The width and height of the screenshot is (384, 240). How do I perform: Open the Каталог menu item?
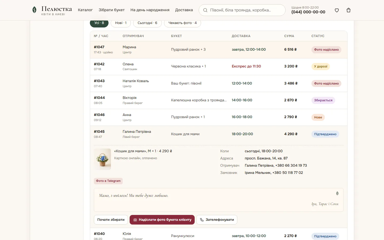85,10
